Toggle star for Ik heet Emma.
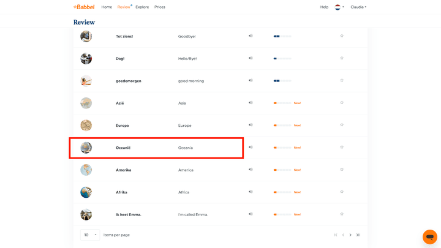This screenshot has height=248, width=441. point(342,214)
